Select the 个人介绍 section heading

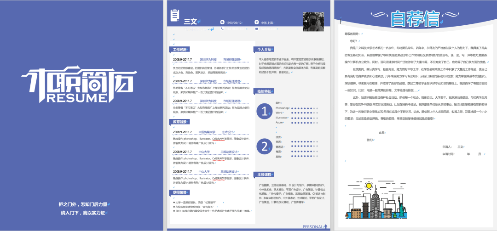[265, 50]
